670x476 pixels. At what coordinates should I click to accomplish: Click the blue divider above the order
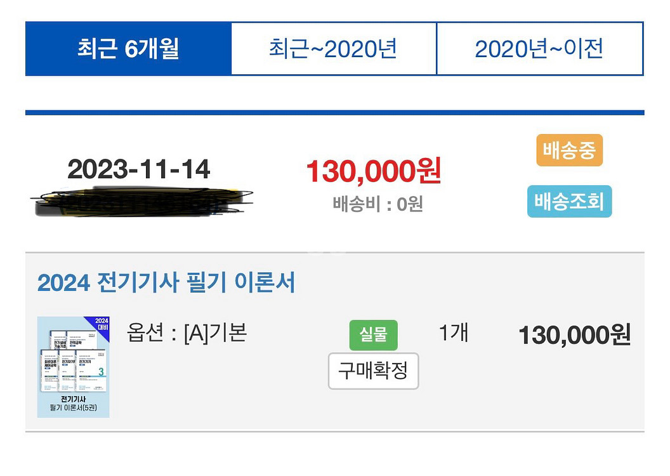pyautogui.click(x=334, y=113)
